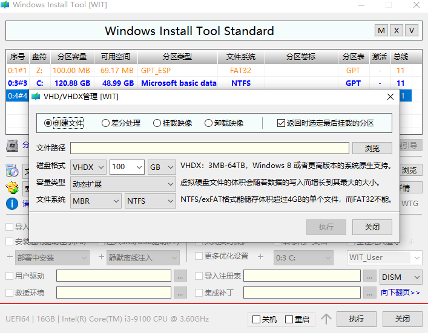Click 关闭 button in main window bottom
This screenshot has height=333, width=428.
pos(403,319)
